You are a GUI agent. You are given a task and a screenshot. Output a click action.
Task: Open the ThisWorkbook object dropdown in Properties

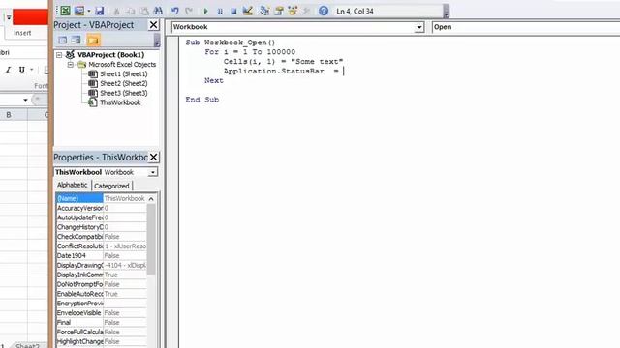152,172
